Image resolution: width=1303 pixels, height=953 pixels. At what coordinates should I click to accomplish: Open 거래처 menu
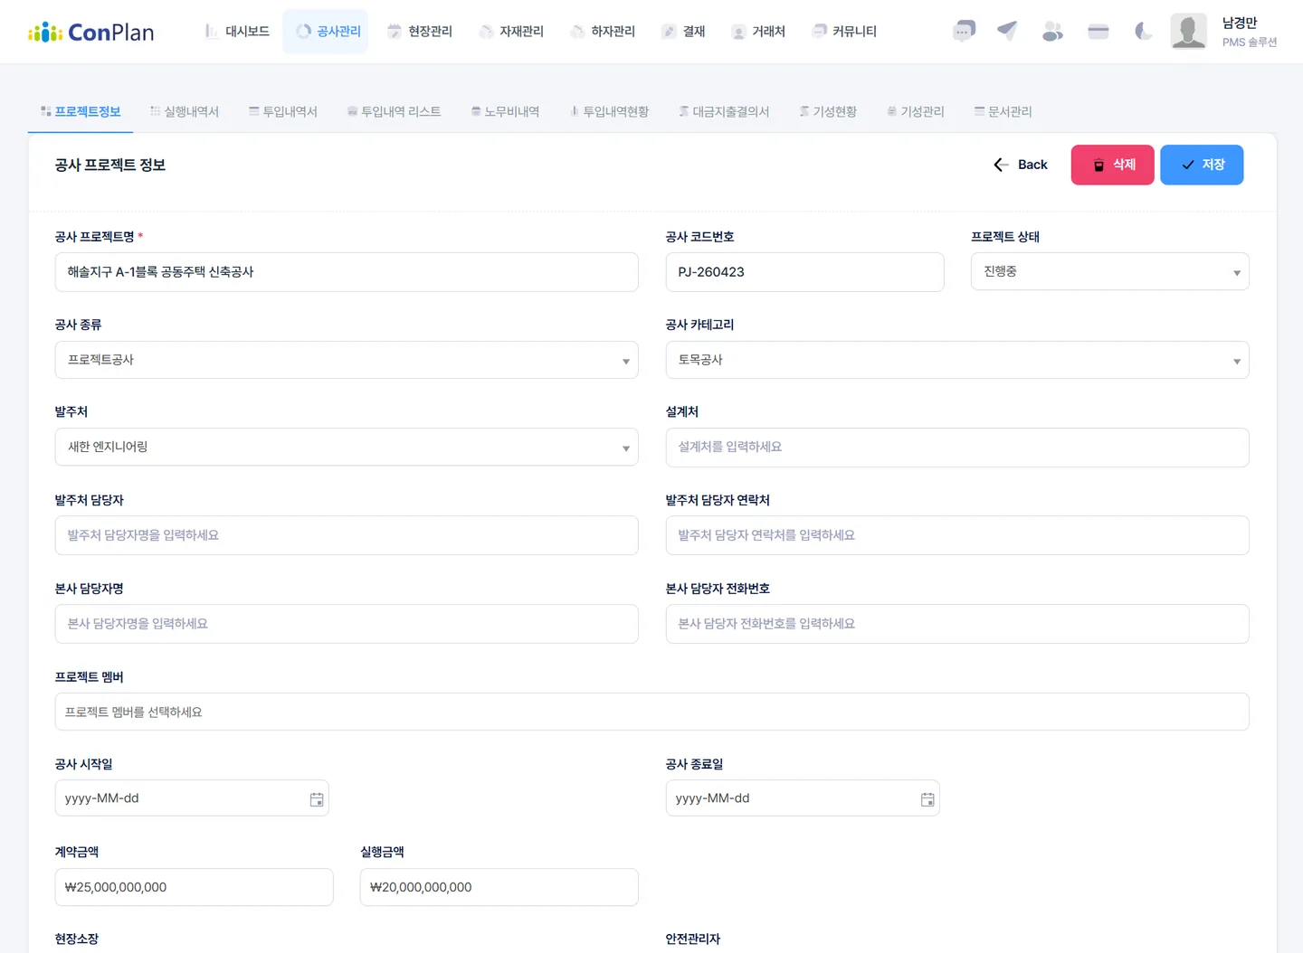click(x=758, y=32)
